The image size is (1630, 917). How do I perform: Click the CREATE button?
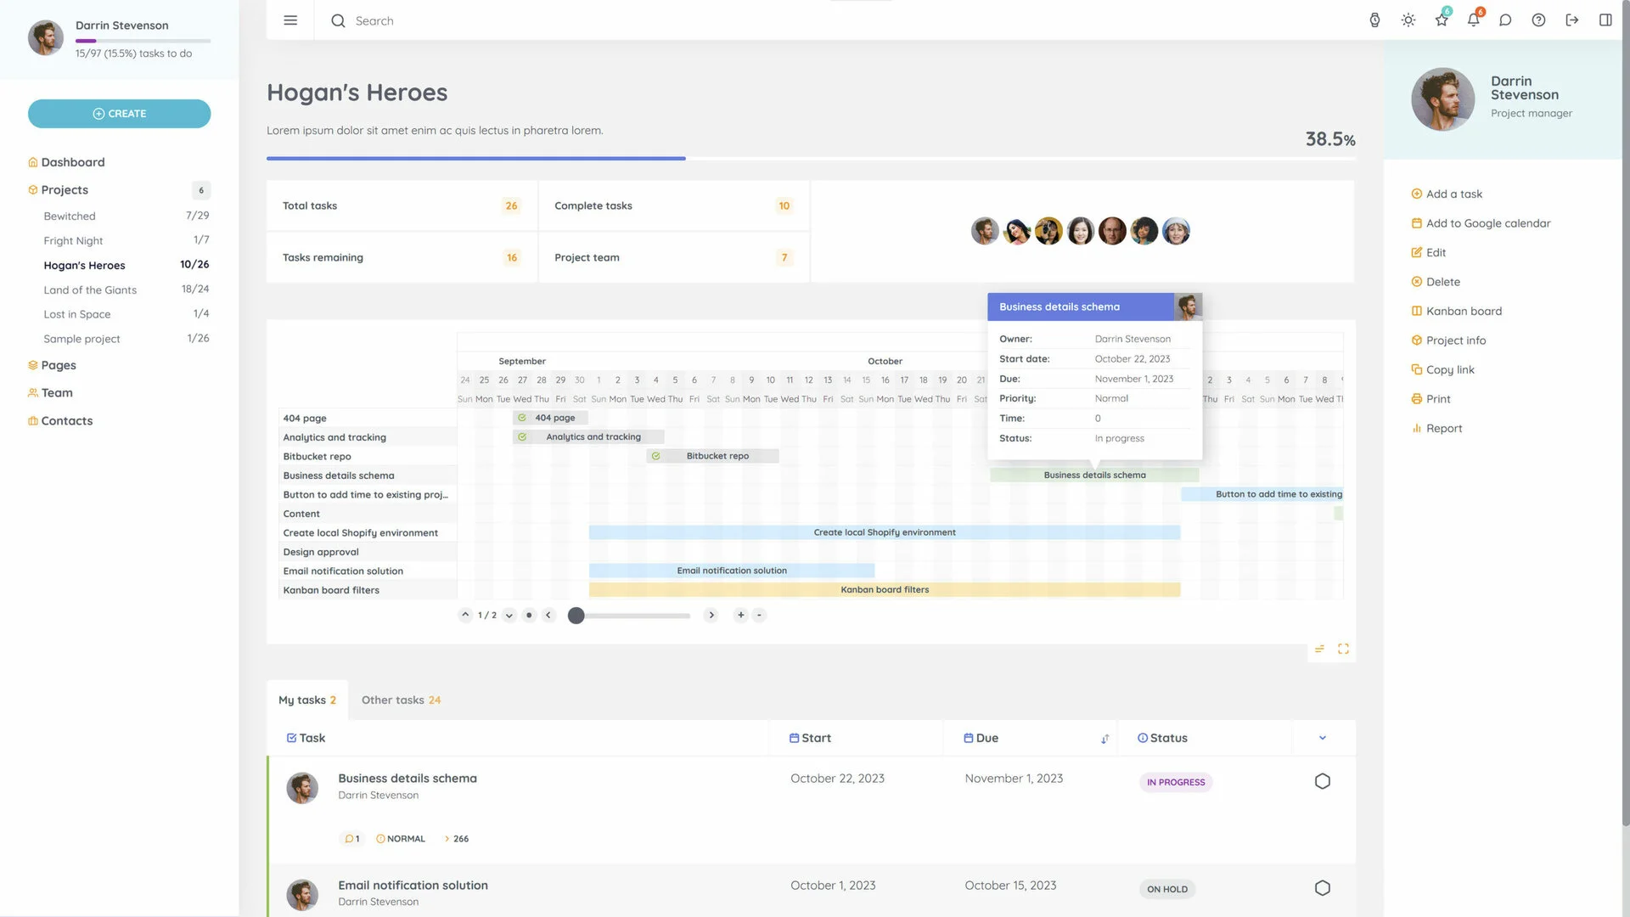(x=119, y=114)
